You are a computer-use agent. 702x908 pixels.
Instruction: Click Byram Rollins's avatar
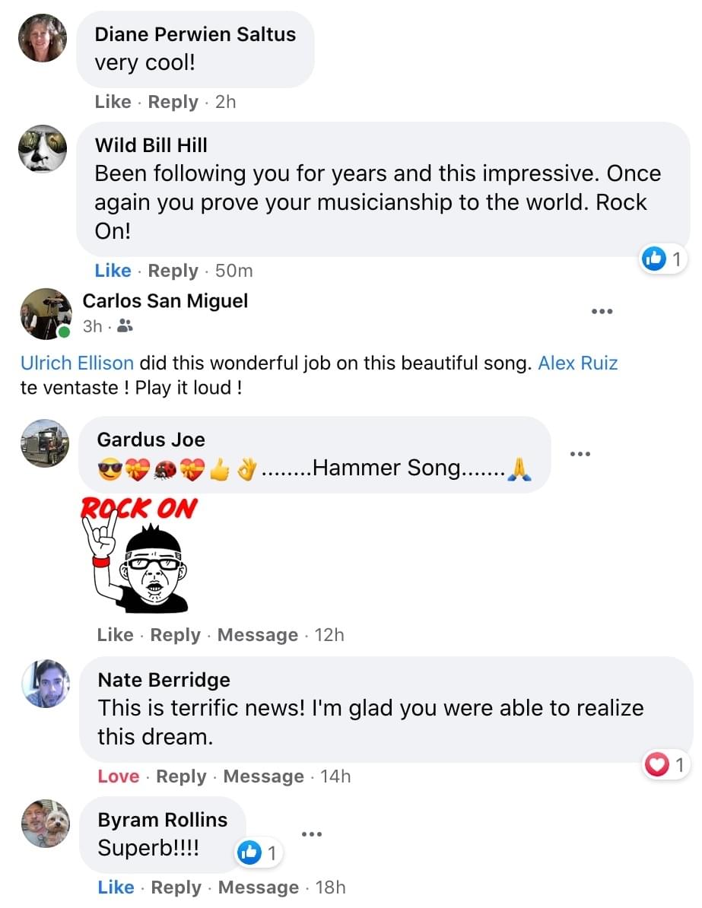point(46,824)
